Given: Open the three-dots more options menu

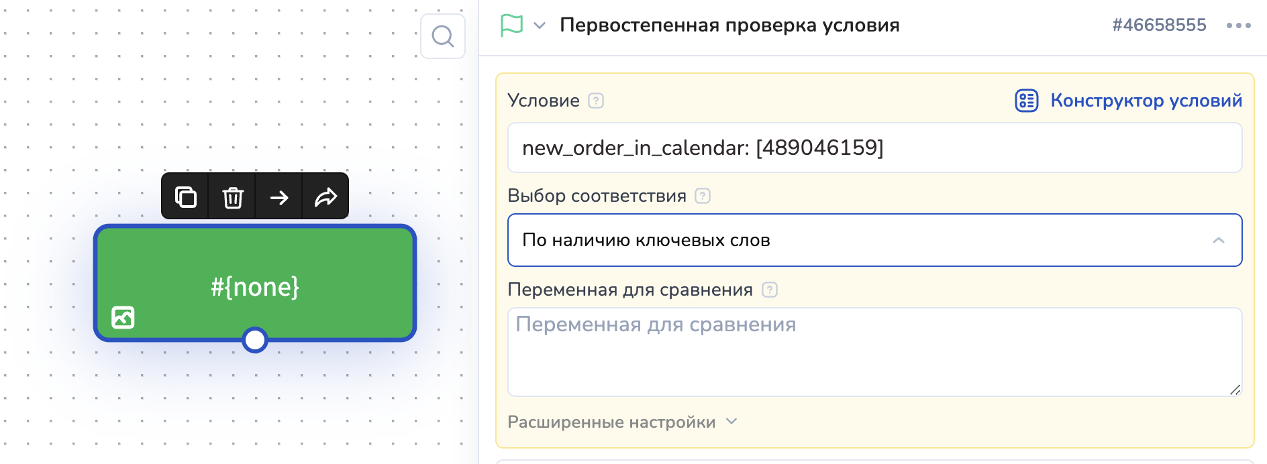Looking at the screenshot, I should 1238,25.
